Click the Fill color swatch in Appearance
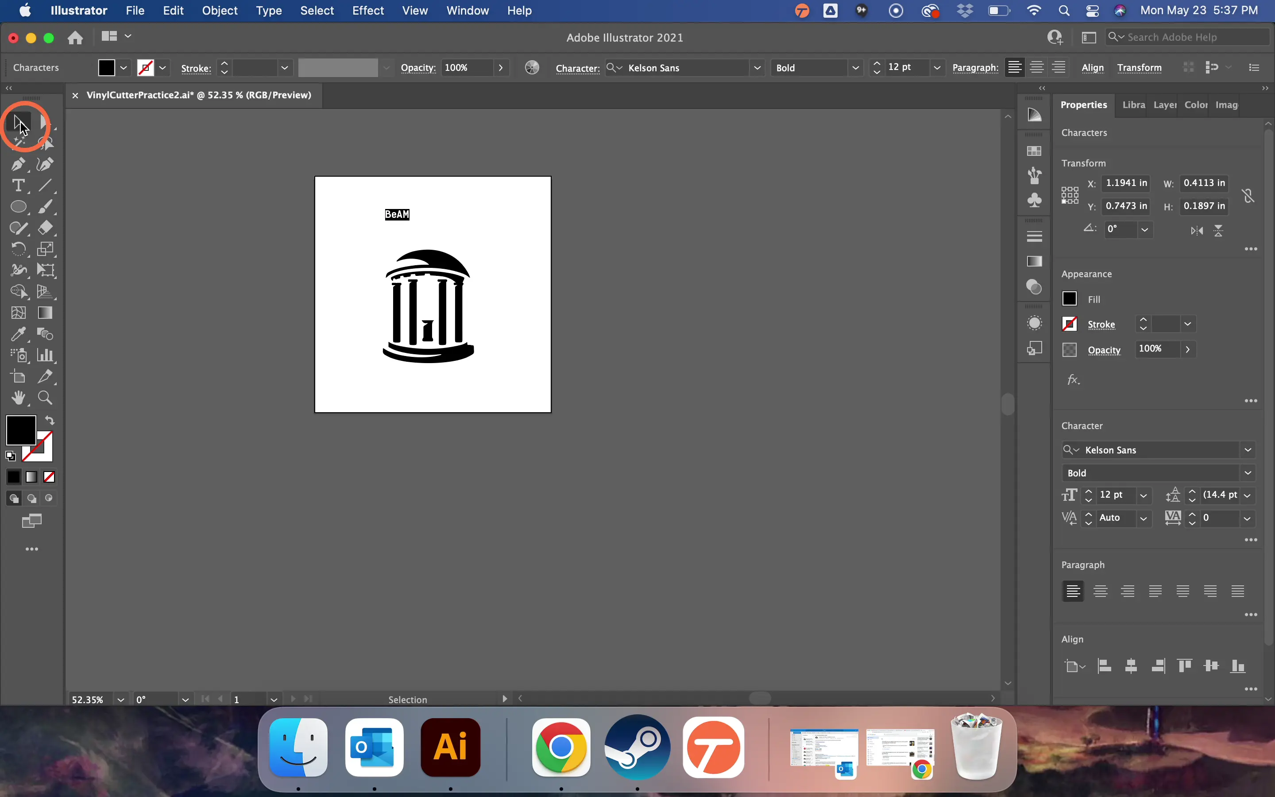 [x=1070, y=299]
